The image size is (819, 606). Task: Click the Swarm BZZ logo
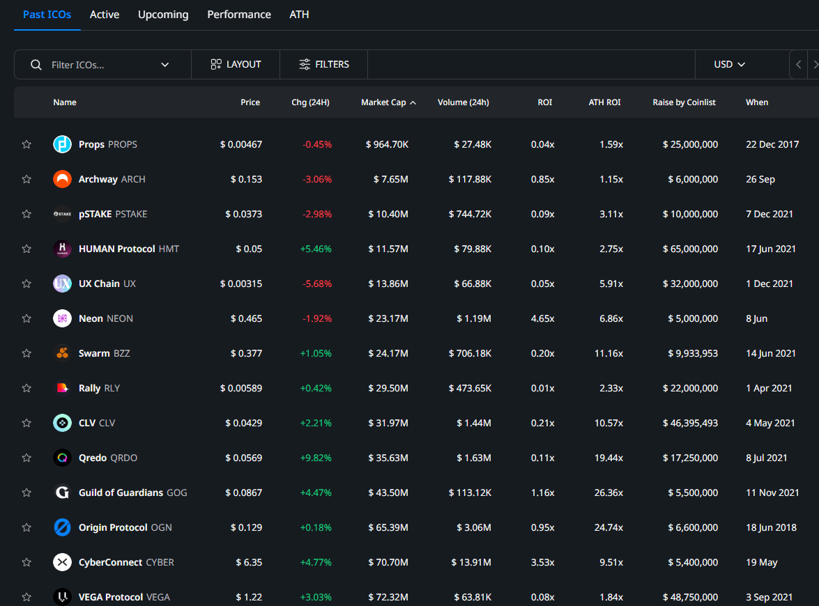(x=62, y=353)
